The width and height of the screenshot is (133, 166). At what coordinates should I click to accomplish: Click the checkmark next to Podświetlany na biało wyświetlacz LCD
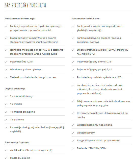[x=73, y=77]
